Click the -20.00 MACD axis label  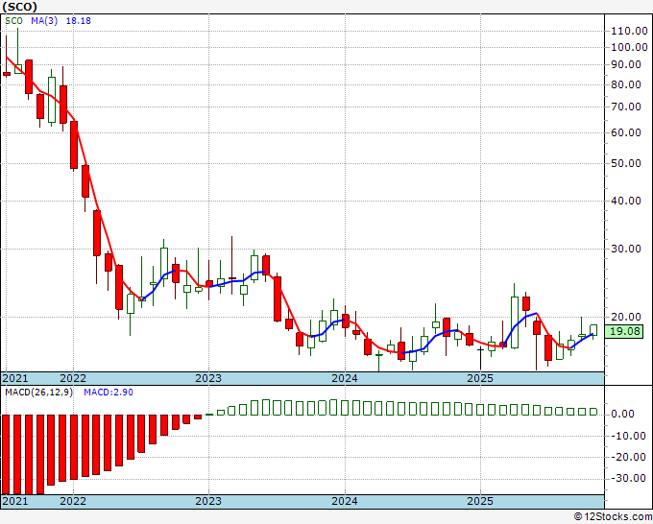(x=627, y=457)
